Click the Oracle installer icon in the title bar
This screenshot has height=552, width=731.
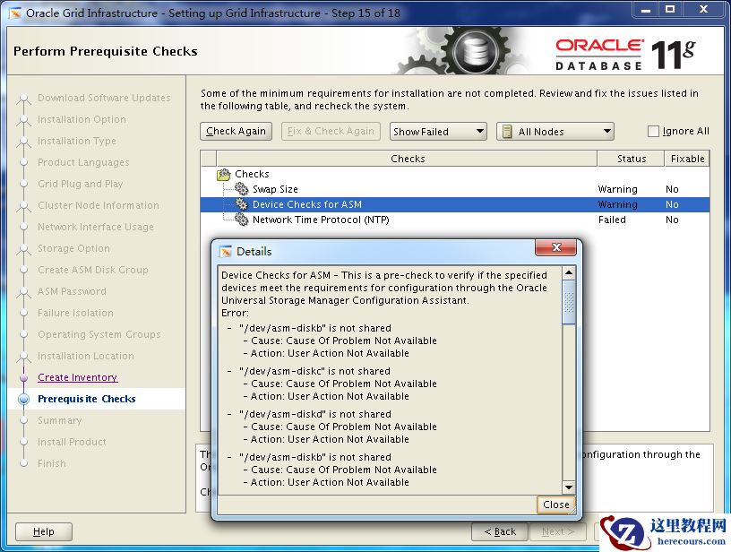coord(15,13)
